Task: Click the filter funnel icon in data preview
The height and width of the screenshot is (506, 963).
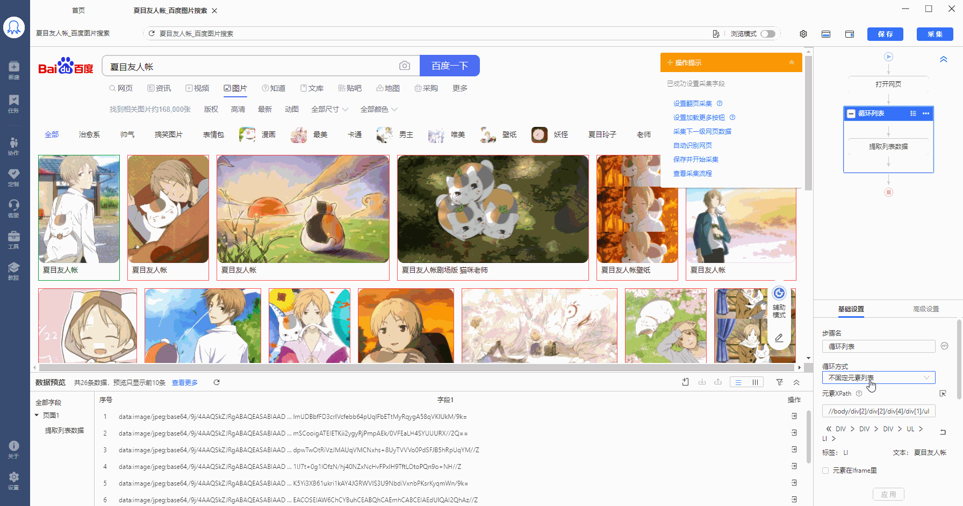Action: pos(780,382)
